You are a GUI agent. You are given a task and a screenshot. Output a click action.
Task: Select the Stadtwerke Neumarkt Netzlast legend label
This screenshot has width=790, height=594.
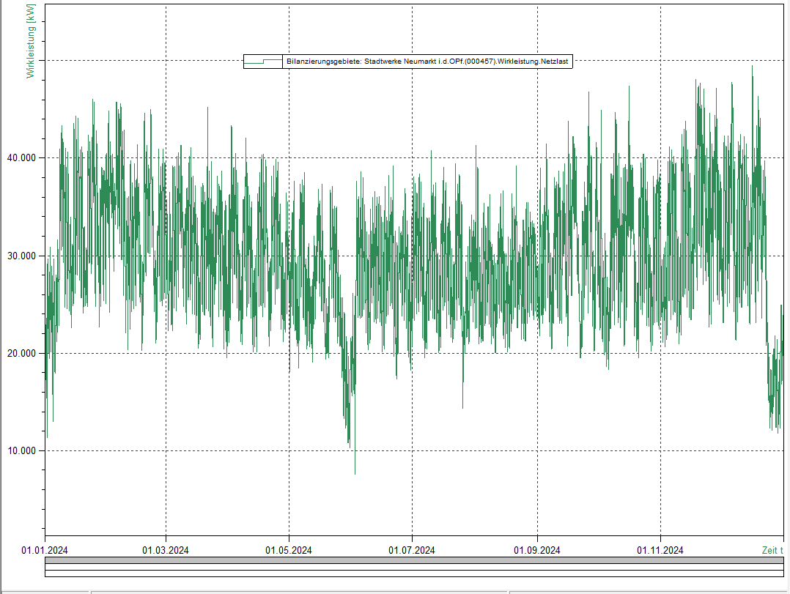tap(427, 62)
